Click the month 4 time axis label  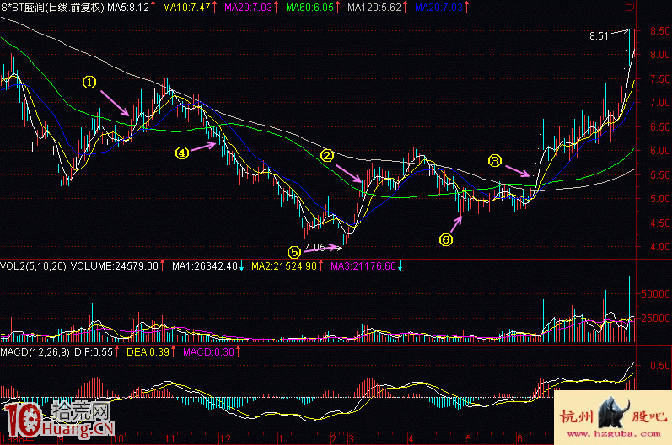[x=411, y=439]
